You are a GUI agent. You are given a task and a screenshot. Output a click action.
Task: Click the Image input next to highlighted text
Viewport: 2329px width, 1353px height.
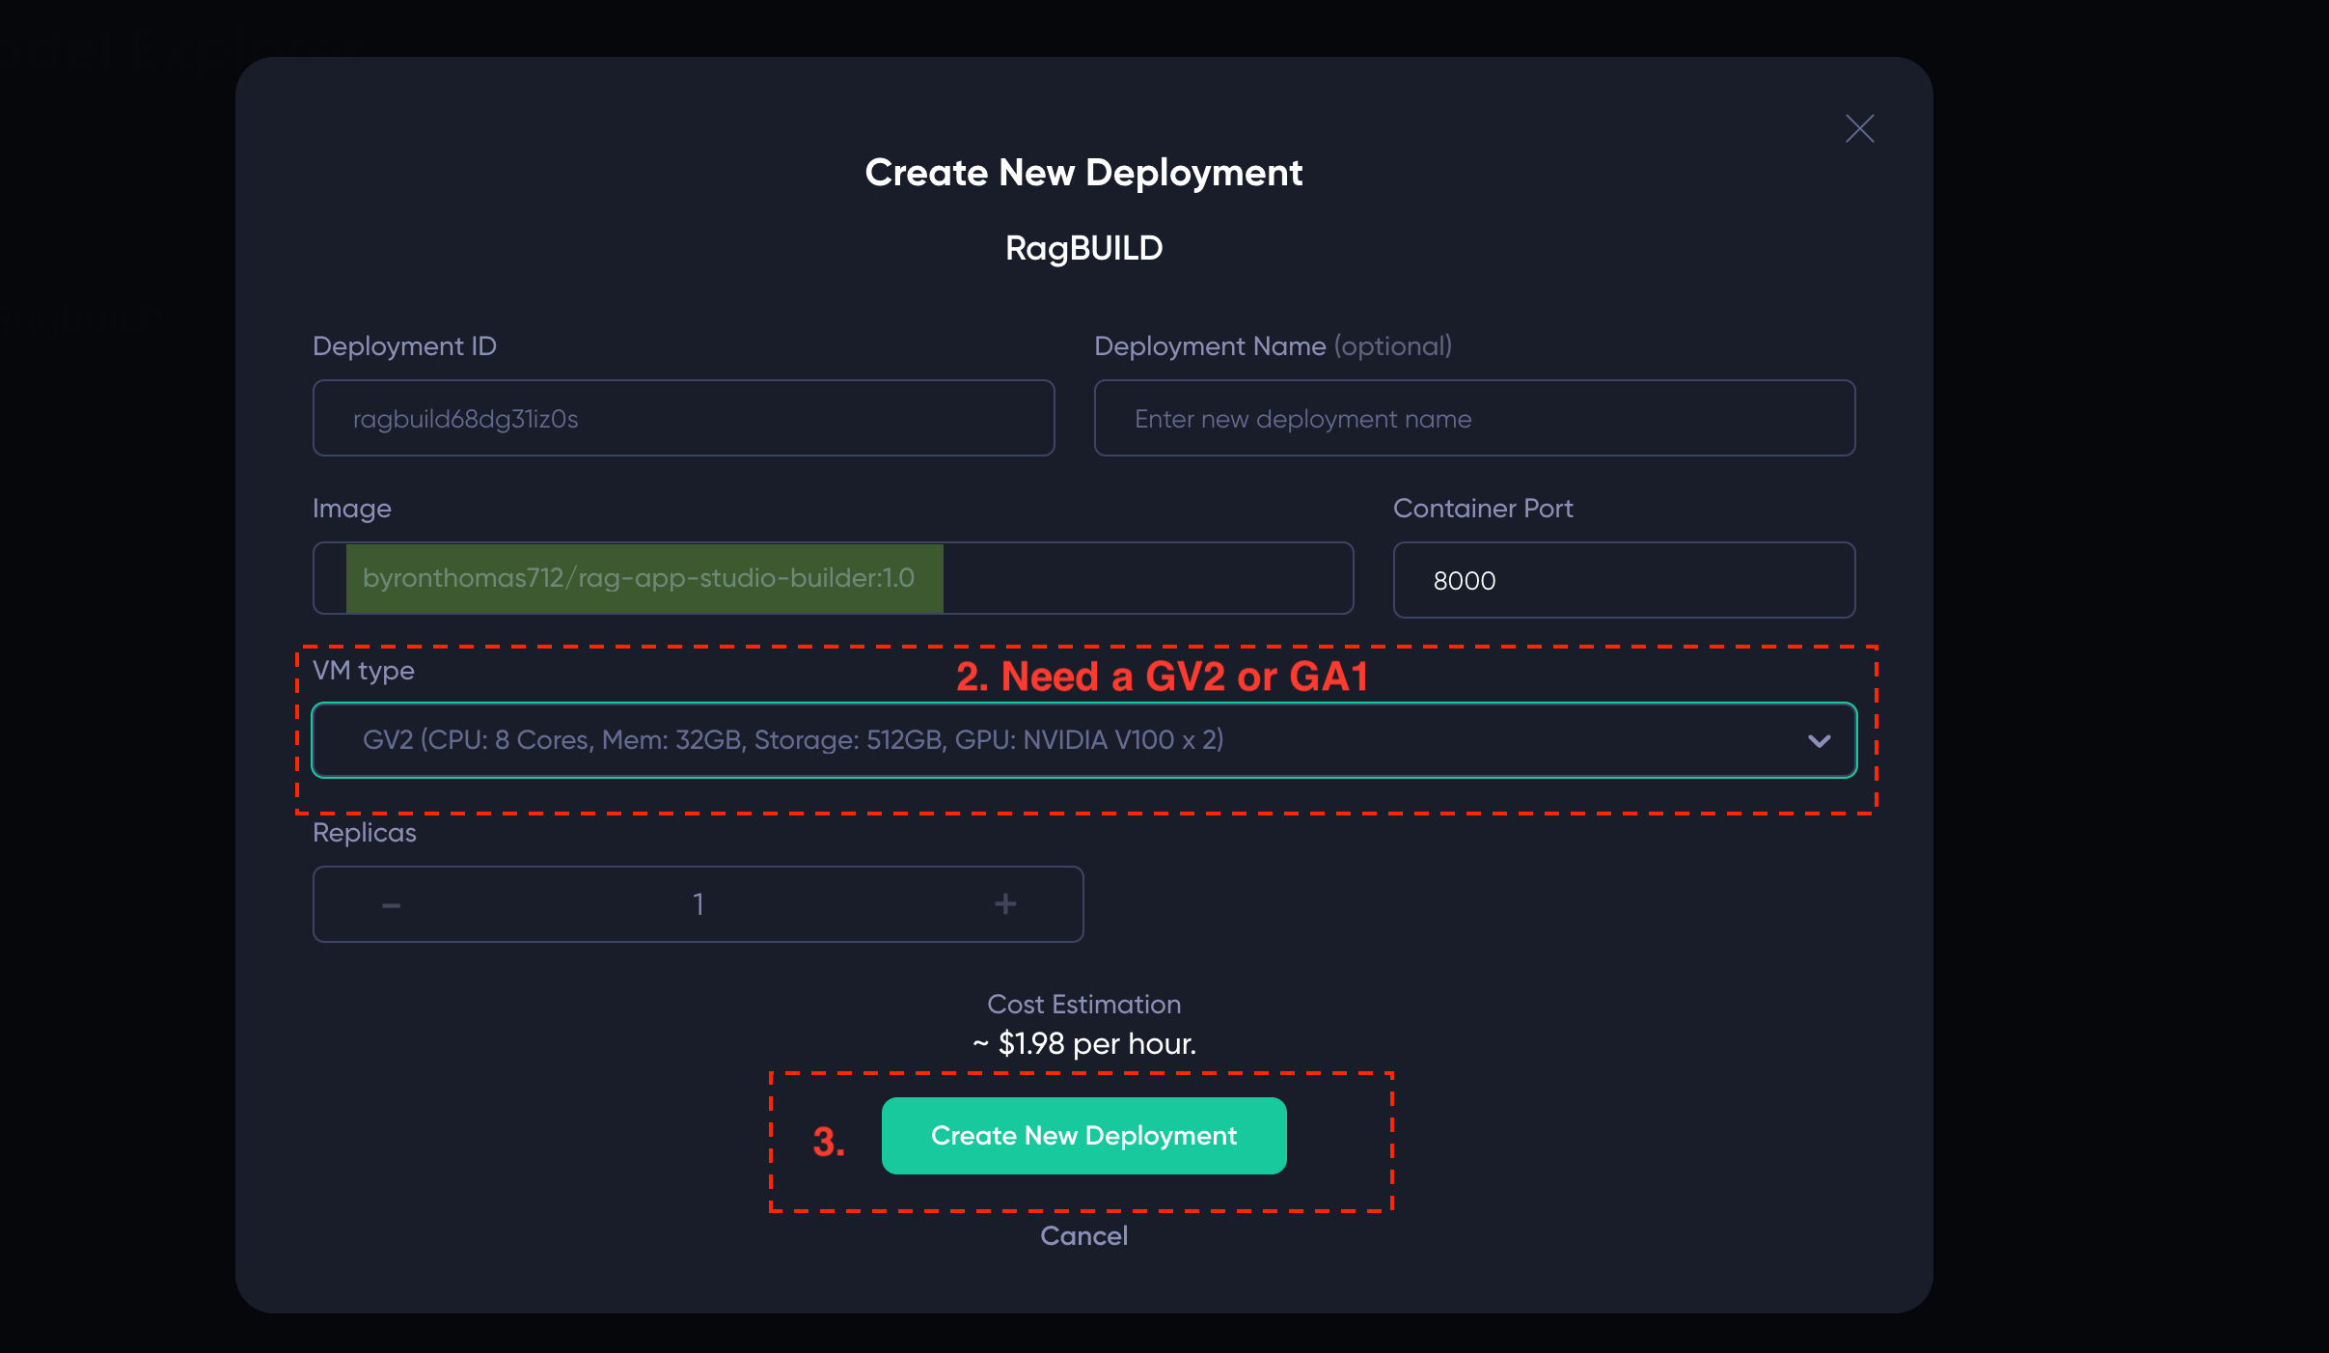point(1148,578)
